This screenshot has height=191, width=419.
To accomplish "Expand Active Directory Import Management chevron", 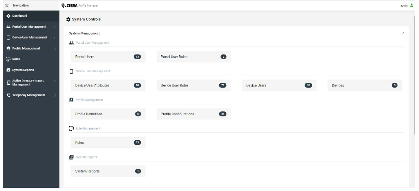I will click(x=55, y=81).
